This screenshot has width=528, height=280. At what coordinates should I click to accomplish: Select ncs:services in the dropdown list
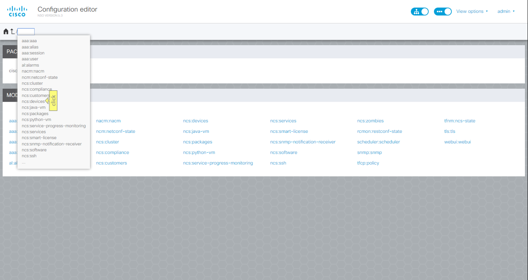click(x=34, y=132)
